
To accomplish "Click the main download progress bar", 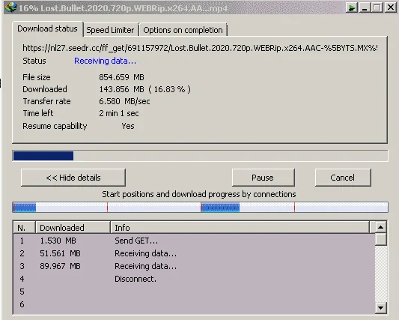I will 200,156.
